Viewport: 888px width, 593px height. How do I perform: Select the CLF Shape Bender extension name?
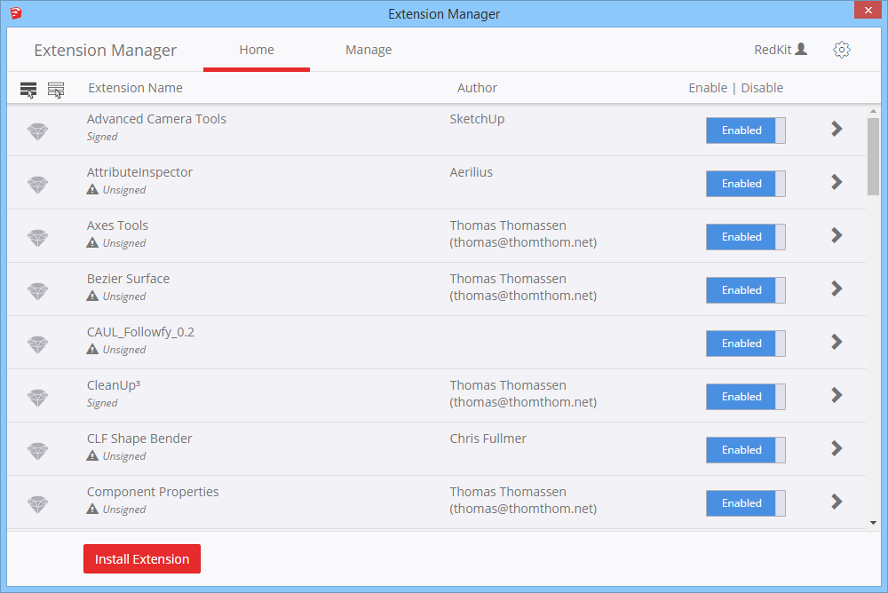click(139, 439)
